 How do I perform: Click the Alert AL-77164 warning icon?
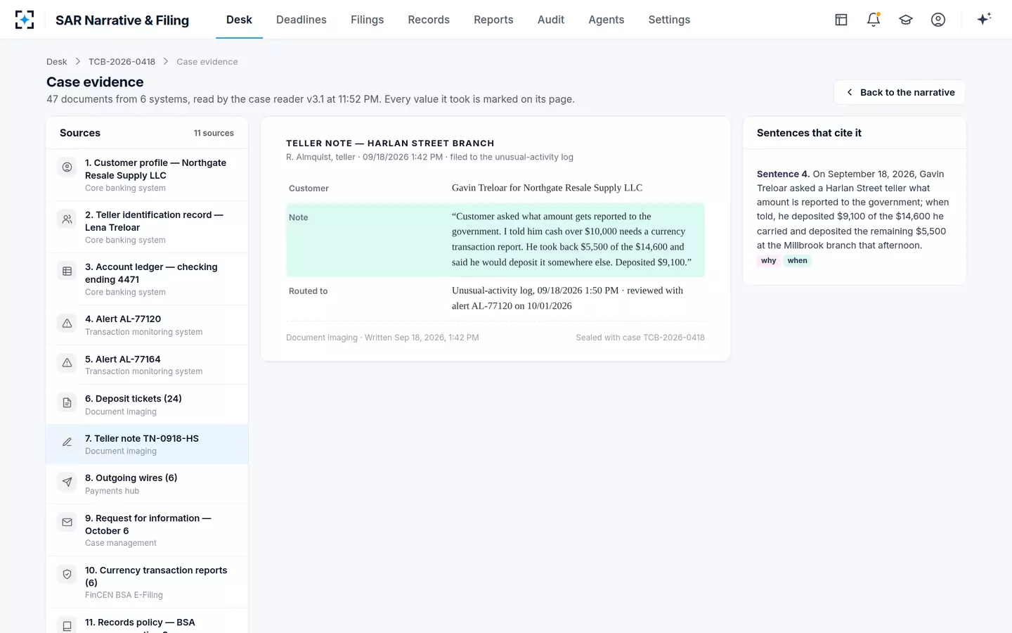tap(67, 363)
